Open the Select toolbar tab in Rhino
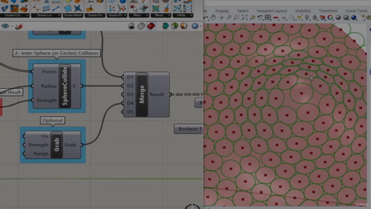371x209 pixels. coord(243,11)
